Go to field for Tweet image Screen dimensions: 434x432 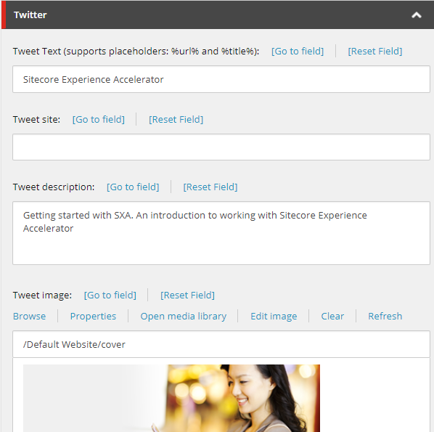pos(110,296)
